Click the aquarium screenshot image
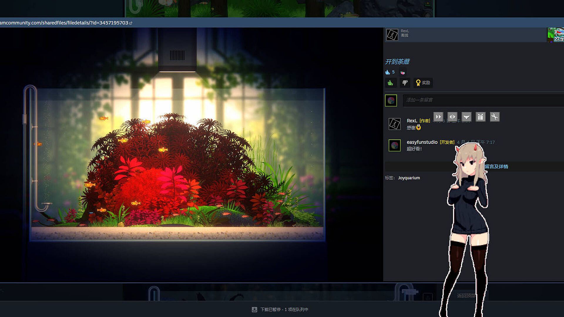564x317 pixels. click(176, 164)
